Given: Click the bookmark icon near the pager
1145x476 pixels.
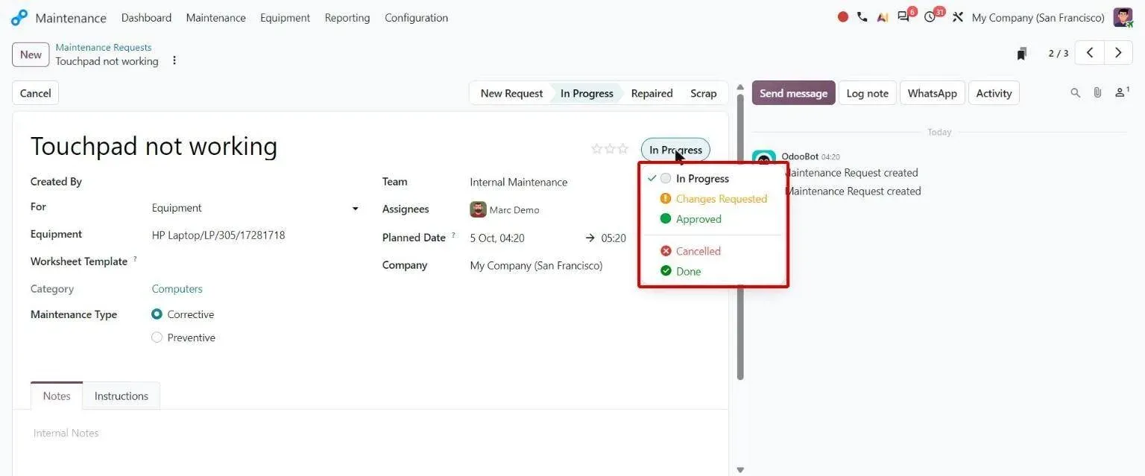Looking at the screenshot, I should (x=1022, y=54).
